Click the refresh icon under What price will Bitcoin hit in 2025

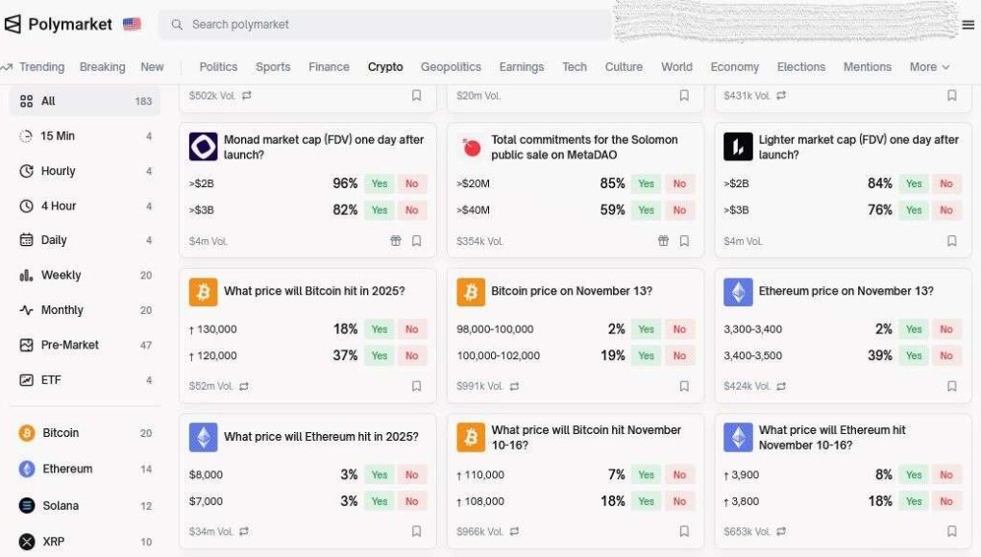(244, 386)
